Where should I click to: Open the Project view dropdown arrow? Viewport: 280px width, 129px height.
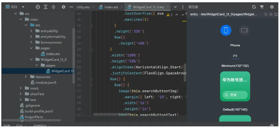23,7
